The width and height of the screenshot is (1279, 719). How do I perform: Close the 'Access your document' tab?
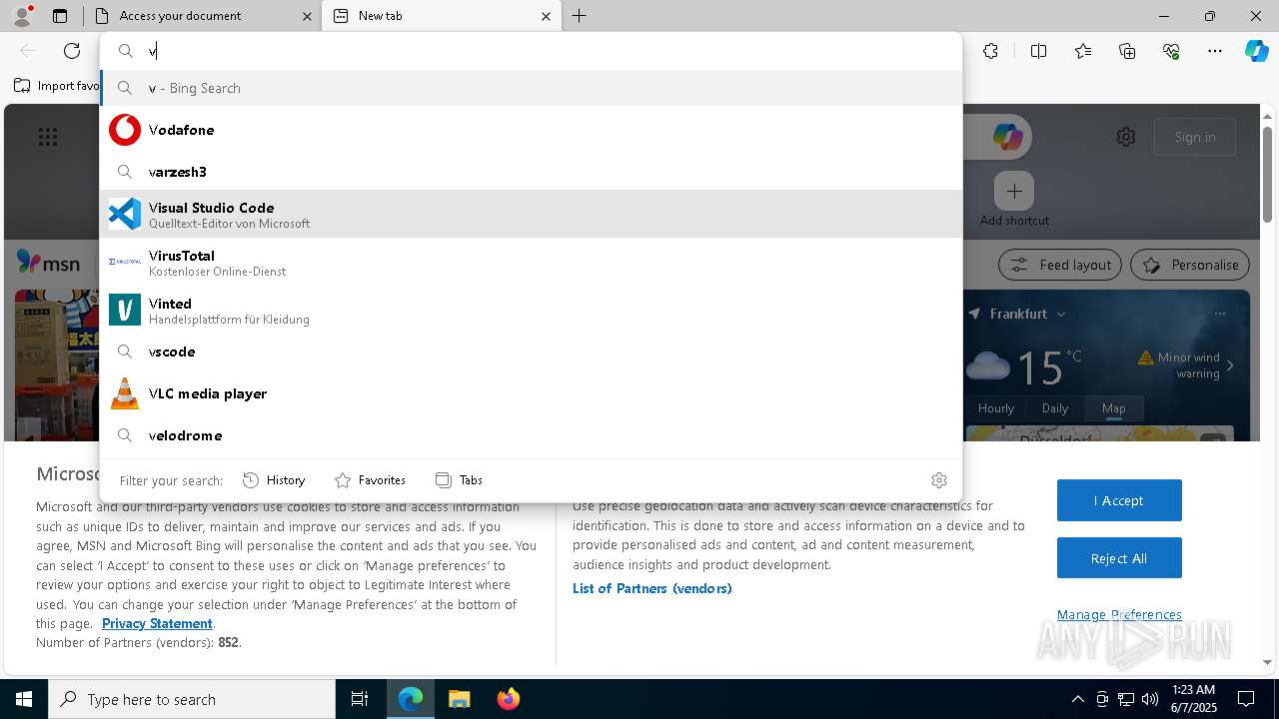(x=307, y=16)
